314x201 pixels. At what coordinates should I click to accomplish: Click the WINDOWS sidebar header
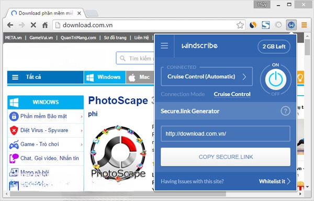46,102
